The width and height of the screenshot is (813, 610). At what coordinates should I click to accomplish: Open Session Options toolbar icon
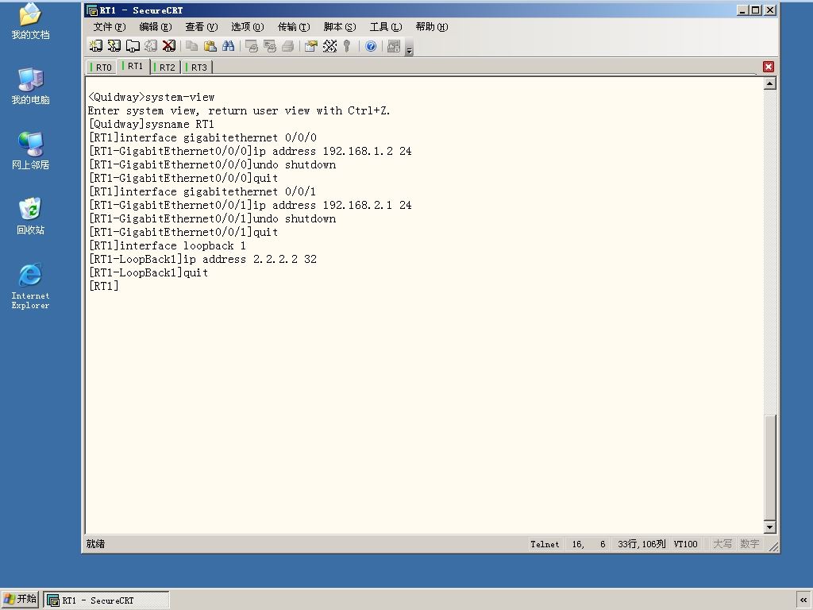coord(311,46)
